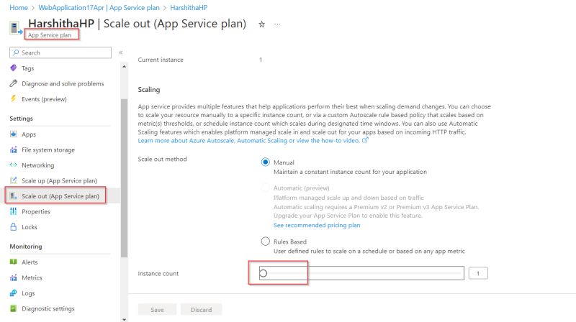Screen dimensions: 576x322
Task: Click the search magnifier icon
Action: point(16,52)
